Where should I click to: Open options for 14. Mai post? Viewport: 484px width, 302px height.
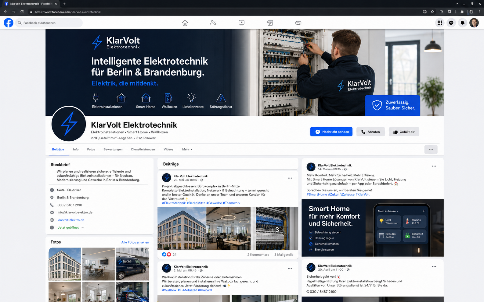tap(434, 166)
